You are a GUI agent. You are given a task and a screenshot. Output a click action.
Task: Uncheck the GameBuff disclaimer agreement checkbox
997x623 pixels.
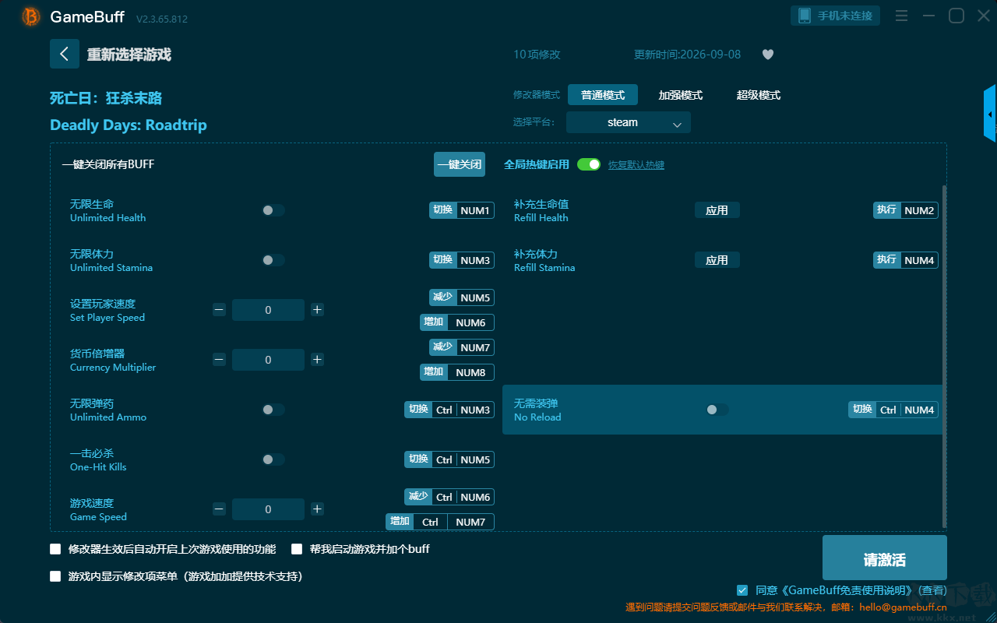point(742,590)
